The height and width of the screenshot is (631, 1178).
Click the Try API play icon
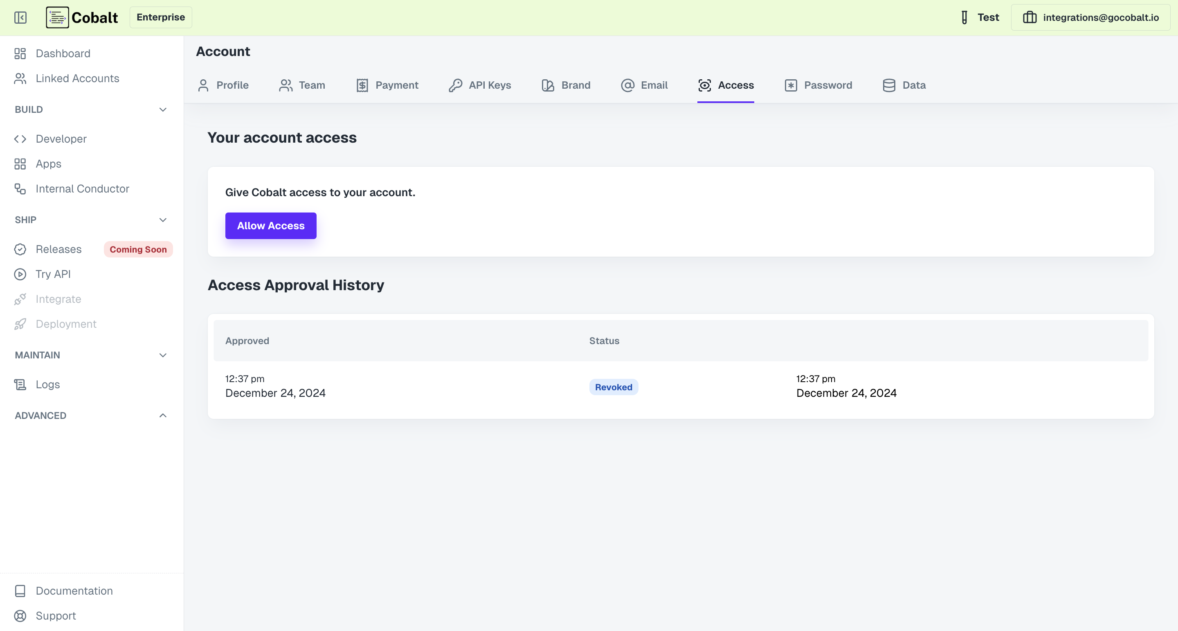pyautogui.click(x=20, y=274)
